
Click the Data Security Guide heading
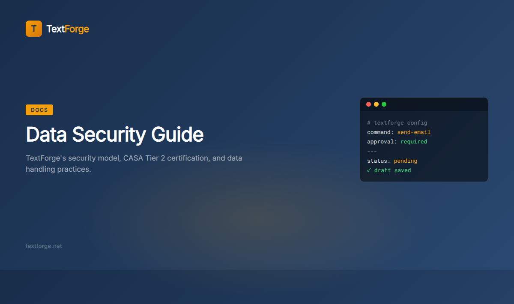(115, 134)
